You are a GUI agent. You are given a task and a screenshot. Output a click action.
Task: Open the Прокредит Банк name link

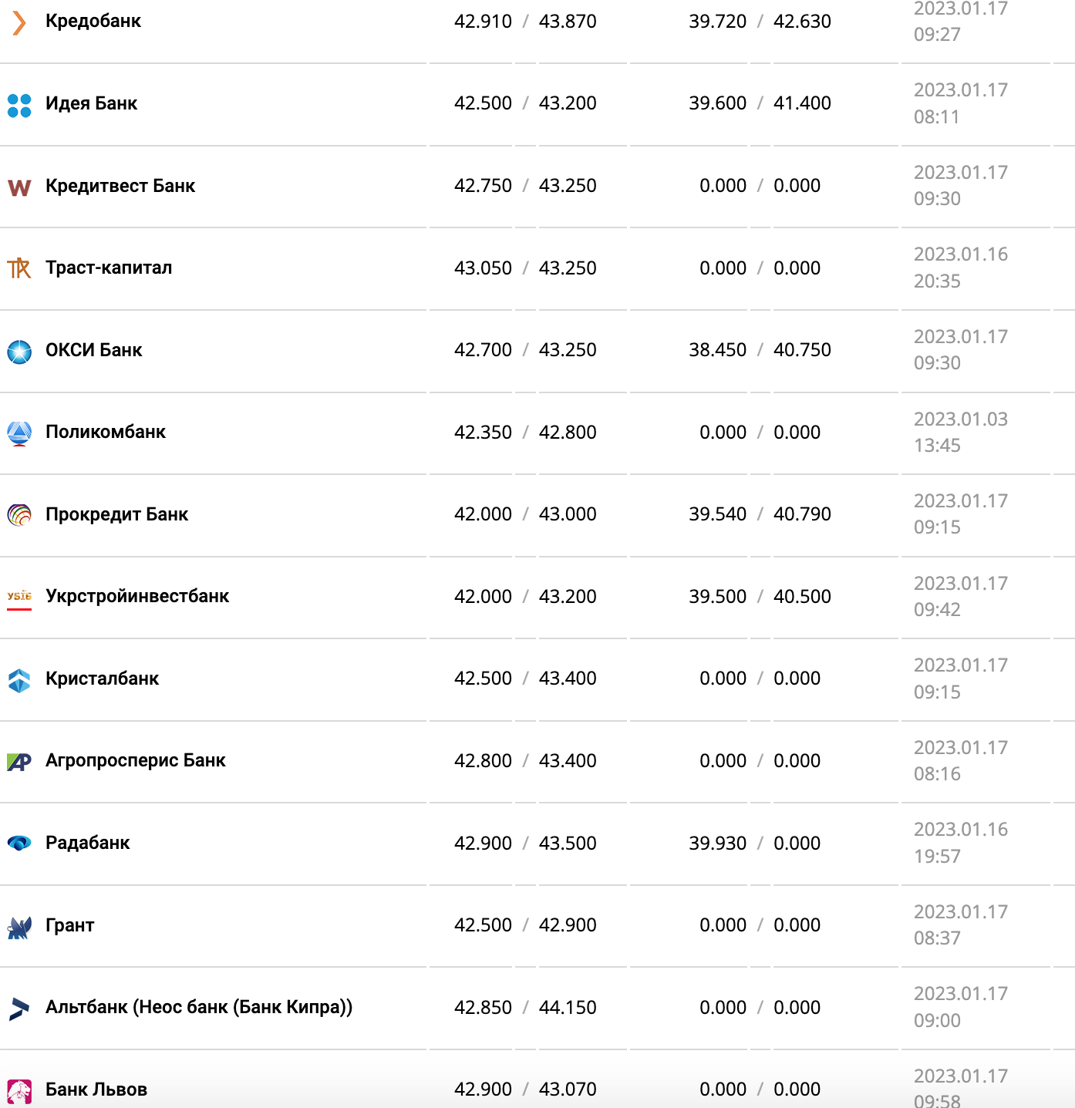[116, 514]
